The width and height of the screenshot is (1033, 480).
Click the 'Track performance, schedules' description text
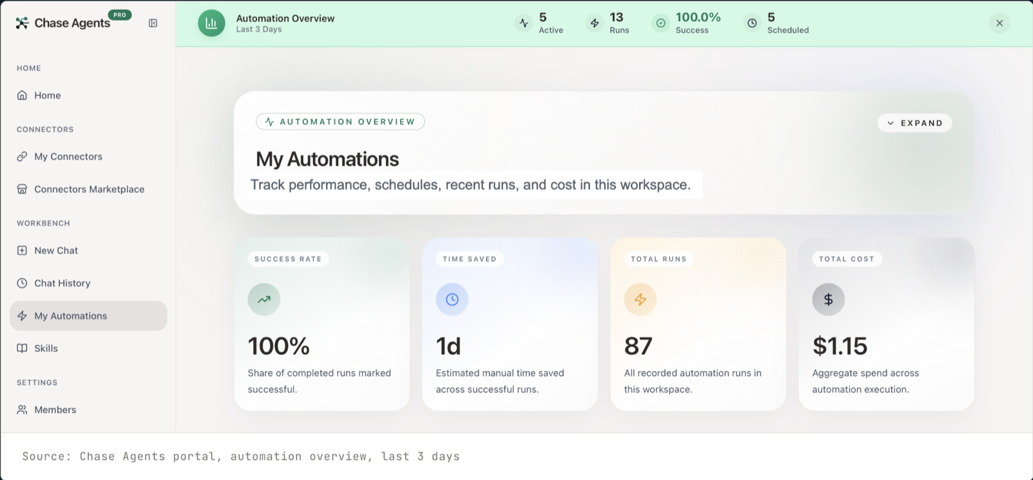pyautogui.click(x=471, y=185)
